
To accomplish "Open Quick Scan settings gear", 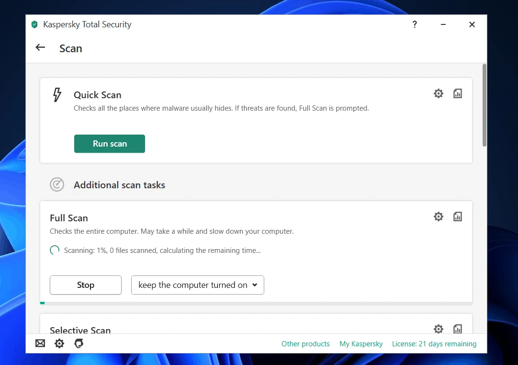I will click(x=438, y=94).
